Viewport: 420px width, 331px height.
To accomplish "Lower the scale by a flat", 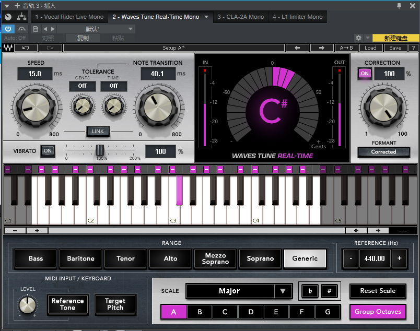I will pyautogui.click(x=310, y=291).
